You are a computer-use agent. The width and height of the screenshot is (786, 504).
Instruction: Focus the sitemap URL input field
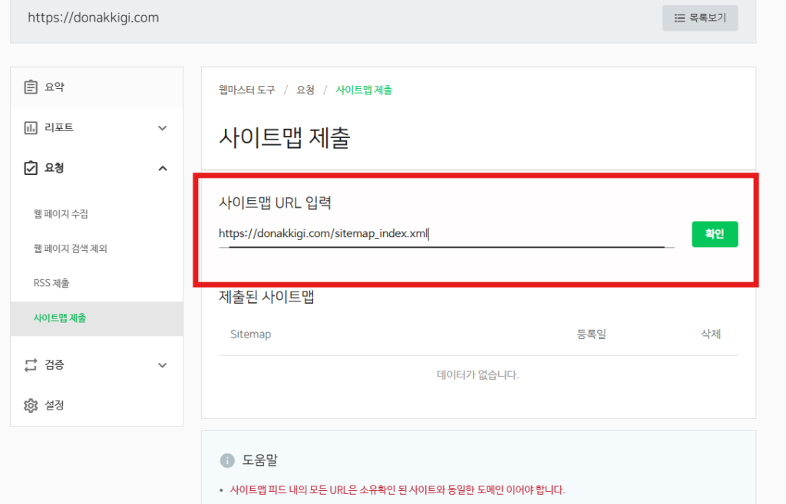(x=446, y=234)
